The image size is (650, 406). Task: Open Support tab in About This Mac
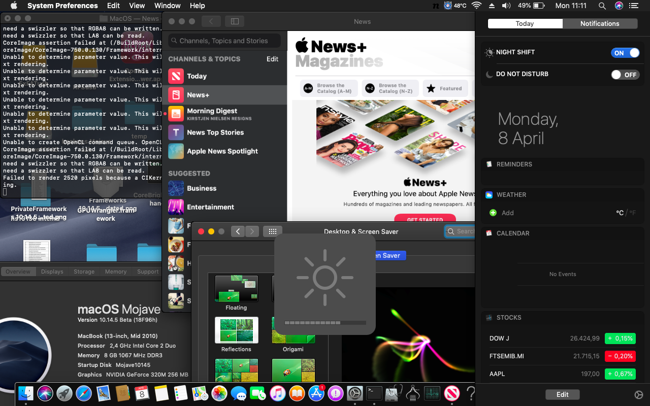(x=147, y=272)
